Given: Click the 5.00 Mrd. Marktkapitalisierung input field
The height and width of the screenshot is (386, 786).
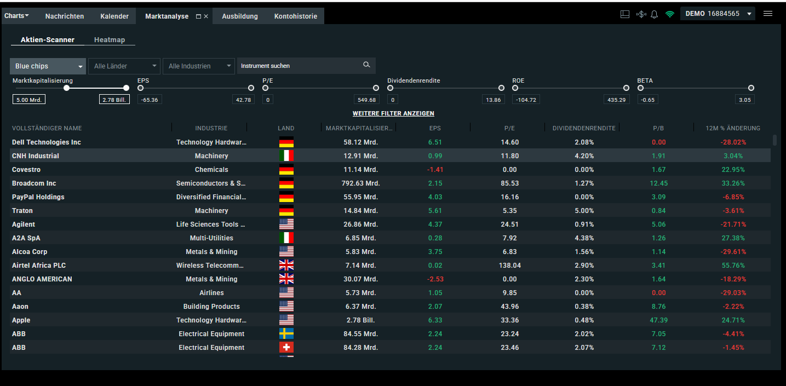Looking at the screenshot, I should click(28, 99).
